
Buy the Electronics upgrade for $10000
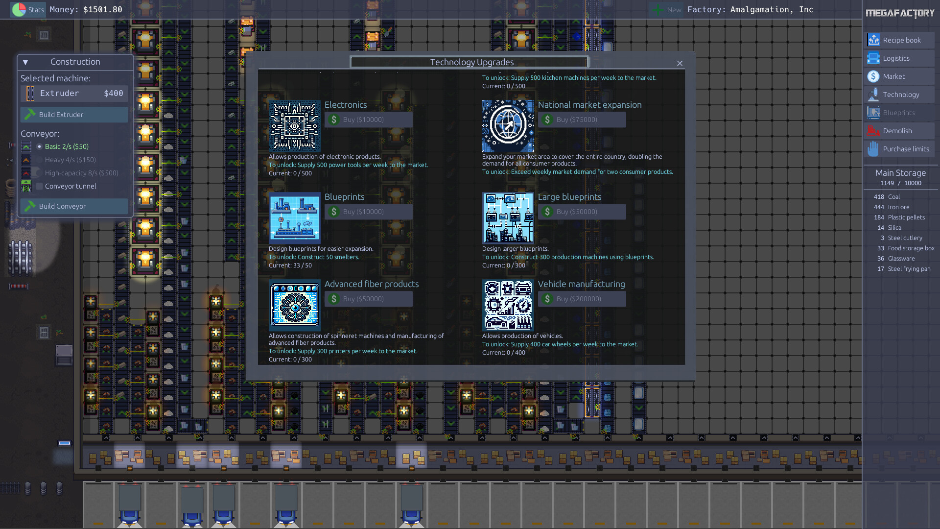368,119
